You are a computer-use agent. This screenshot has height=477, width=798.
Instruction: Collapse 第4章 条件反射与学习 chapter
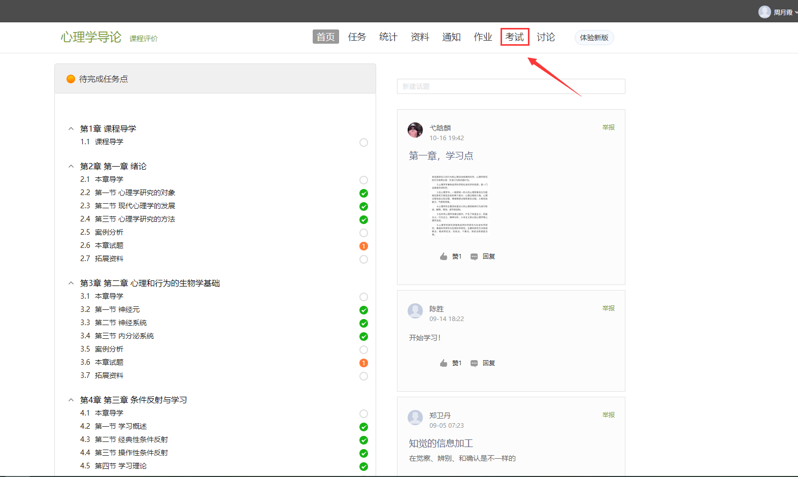point(71,400)
